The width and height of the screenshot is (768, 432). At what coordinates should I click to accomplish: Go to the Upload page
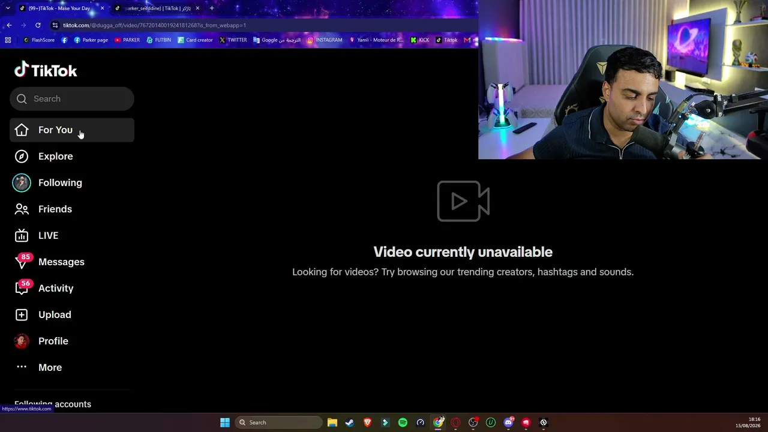pyautogui.click(x=72, y=315)
